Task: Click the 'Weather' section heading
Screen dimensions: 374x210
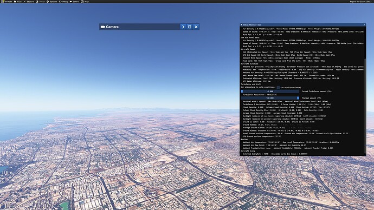Action: [244, 139]
